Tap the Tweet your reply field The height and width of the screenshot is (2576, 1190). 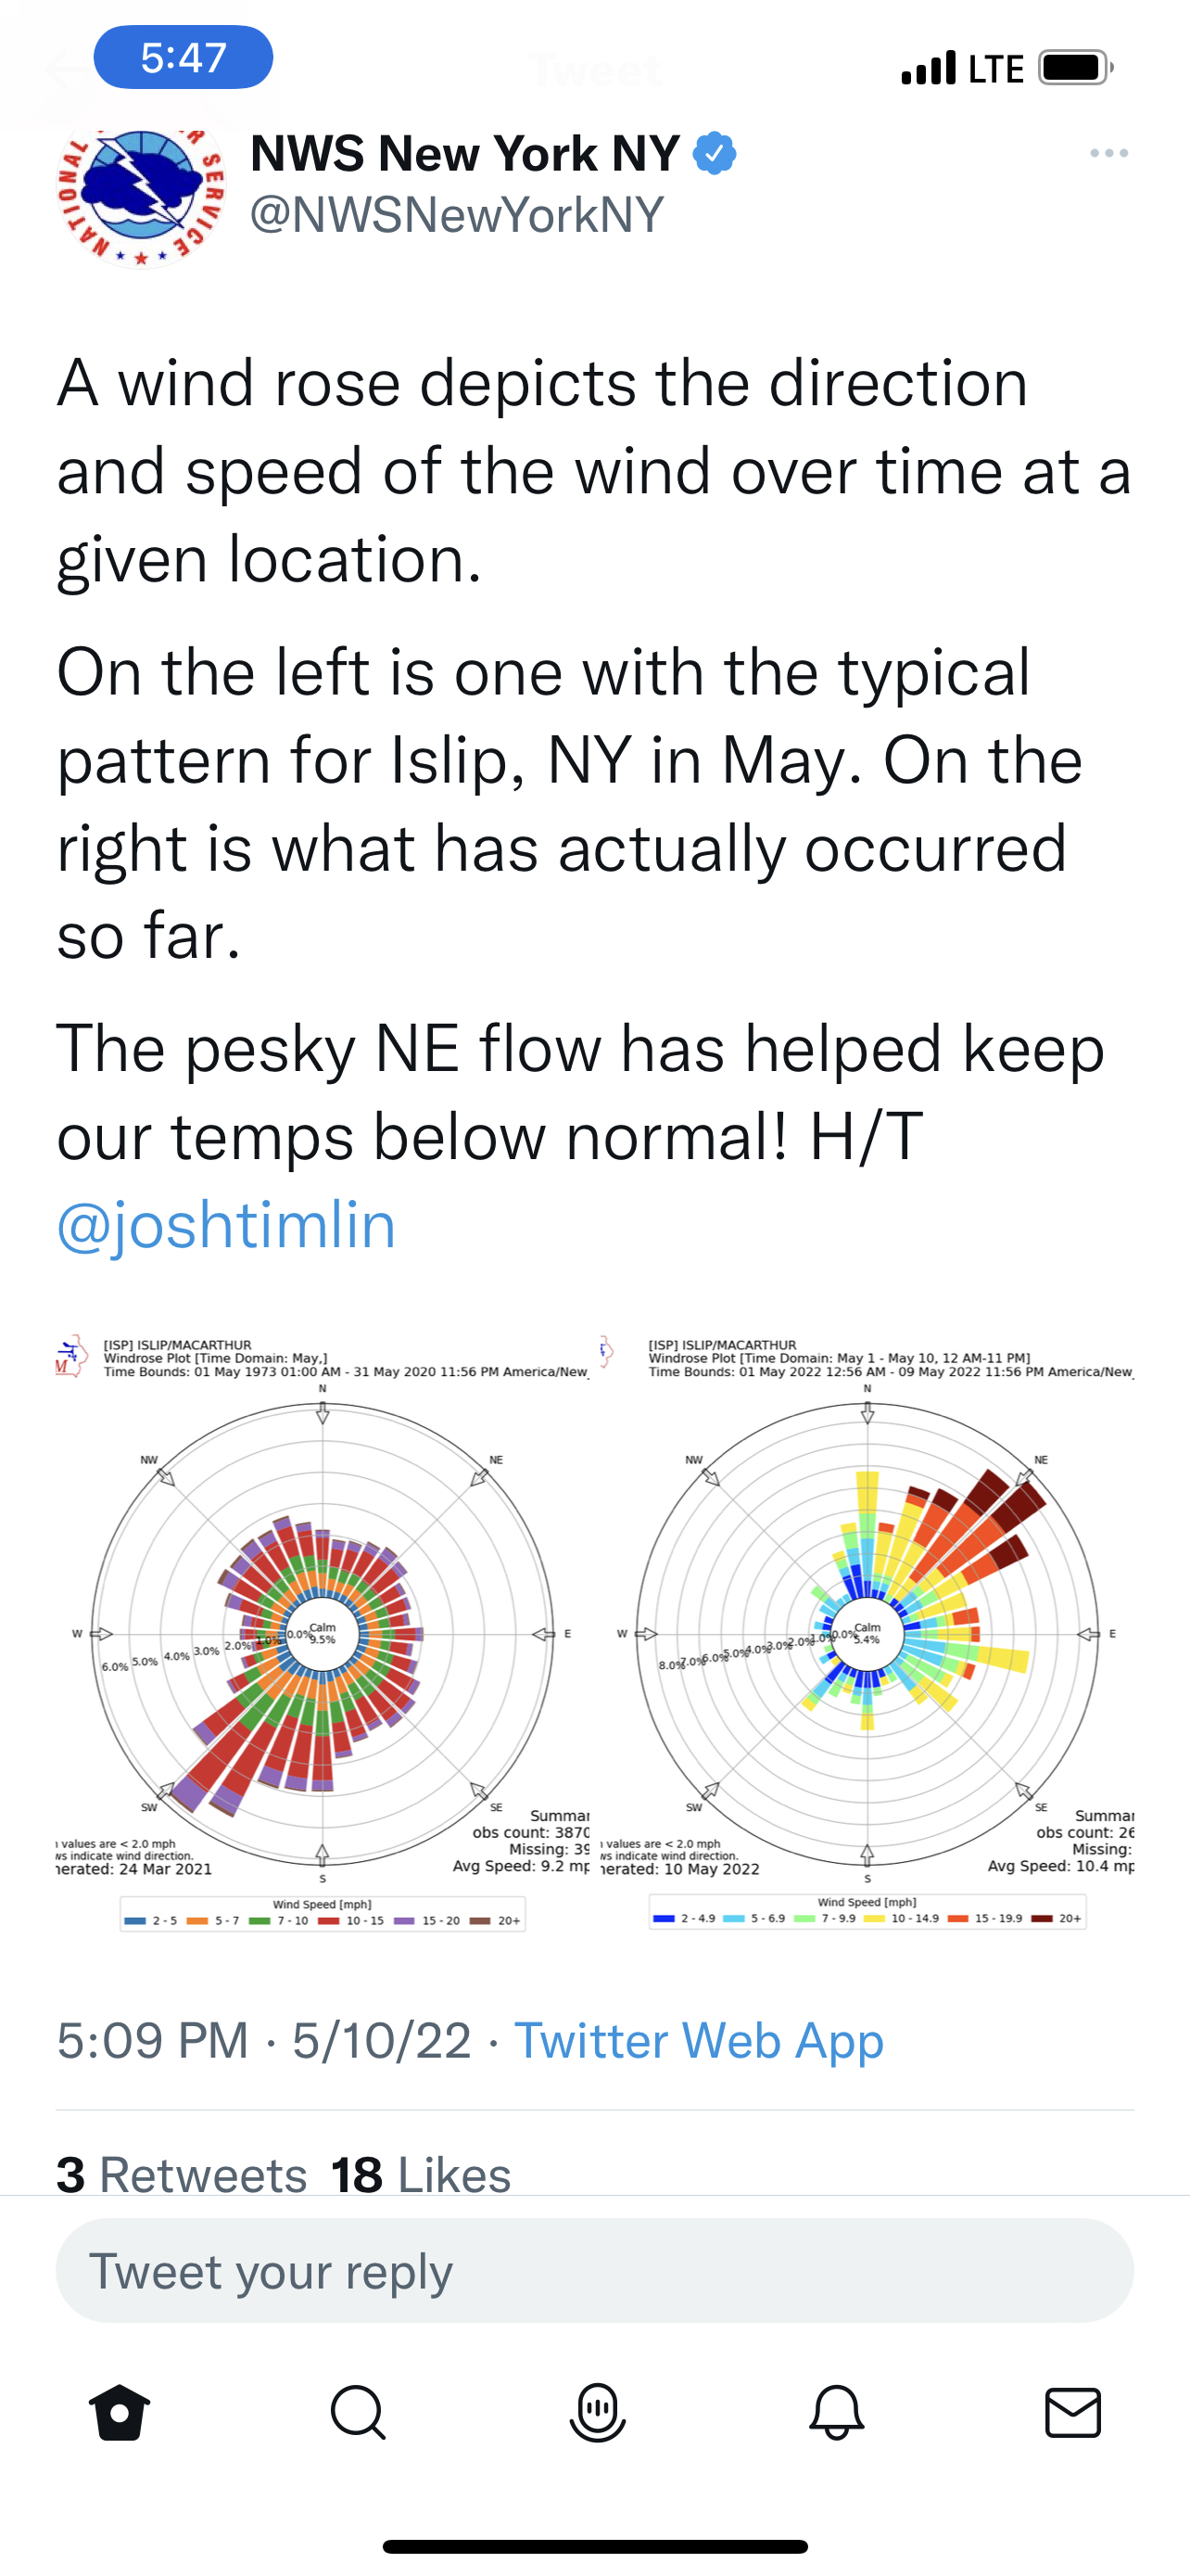tap(594, 2271)
